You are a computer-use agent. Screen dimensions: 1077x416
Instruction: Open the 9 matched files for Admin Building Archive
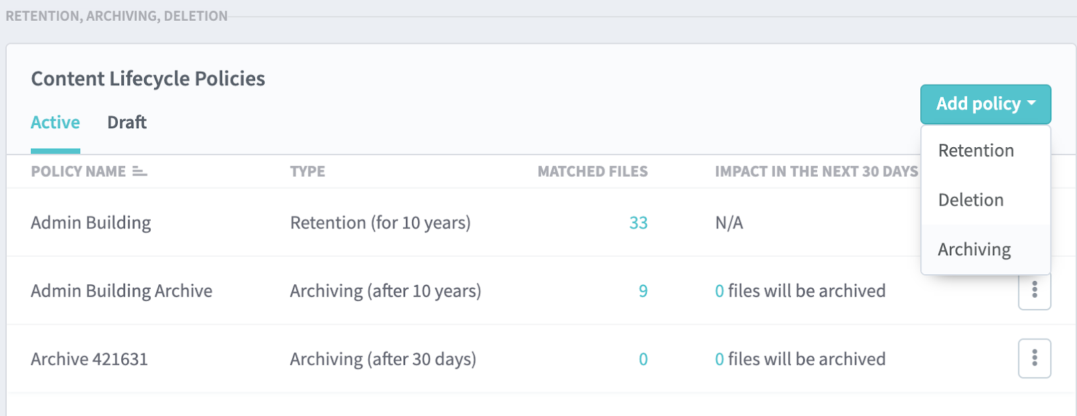click(643, 291)
